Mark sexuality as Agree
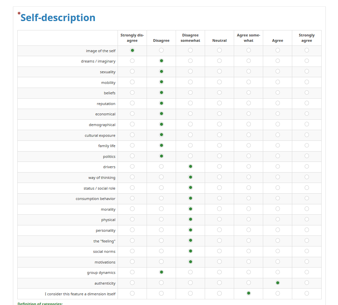 click(278, 71)
